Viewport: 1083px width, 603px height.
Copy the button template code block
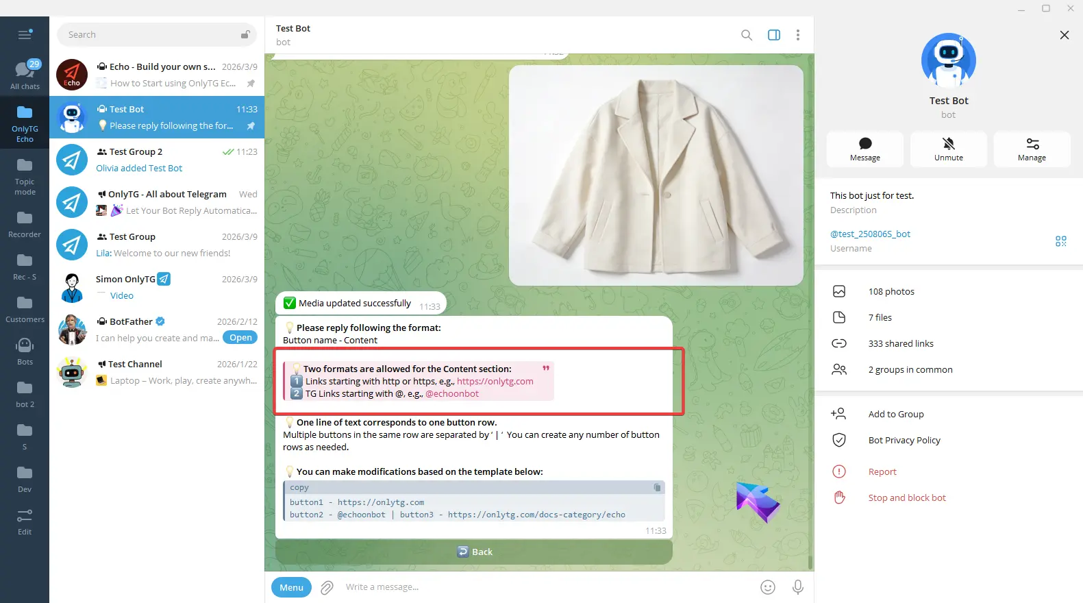657,487
